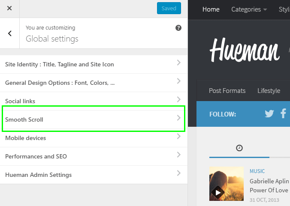The width and height of the screenshot is (290, 206).
Task: Open Site Identity section
Action: [94, 64]
